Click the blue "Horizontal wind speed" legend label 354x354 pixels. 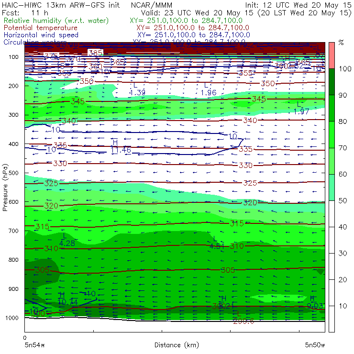point(41,35)
